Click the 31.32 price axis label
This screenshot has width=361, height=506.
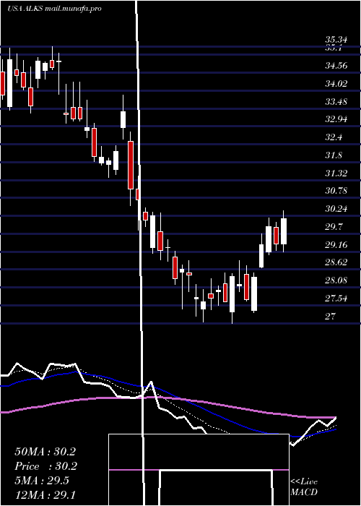point(336,173)
